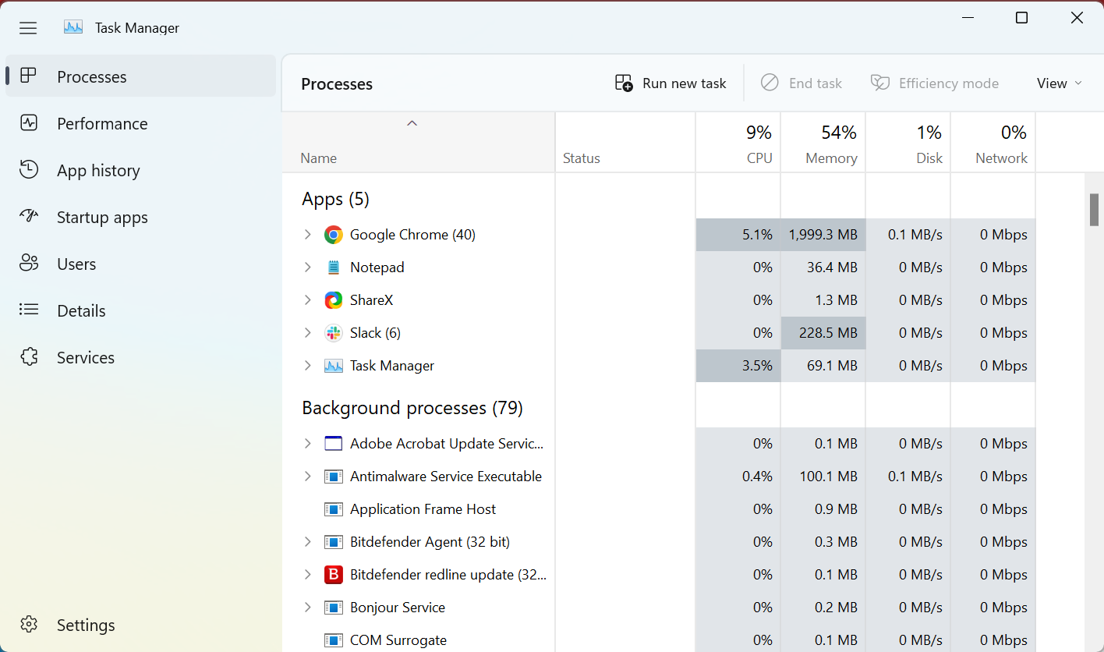Select the Google Chrome (40) process name

tap(412, 235)
